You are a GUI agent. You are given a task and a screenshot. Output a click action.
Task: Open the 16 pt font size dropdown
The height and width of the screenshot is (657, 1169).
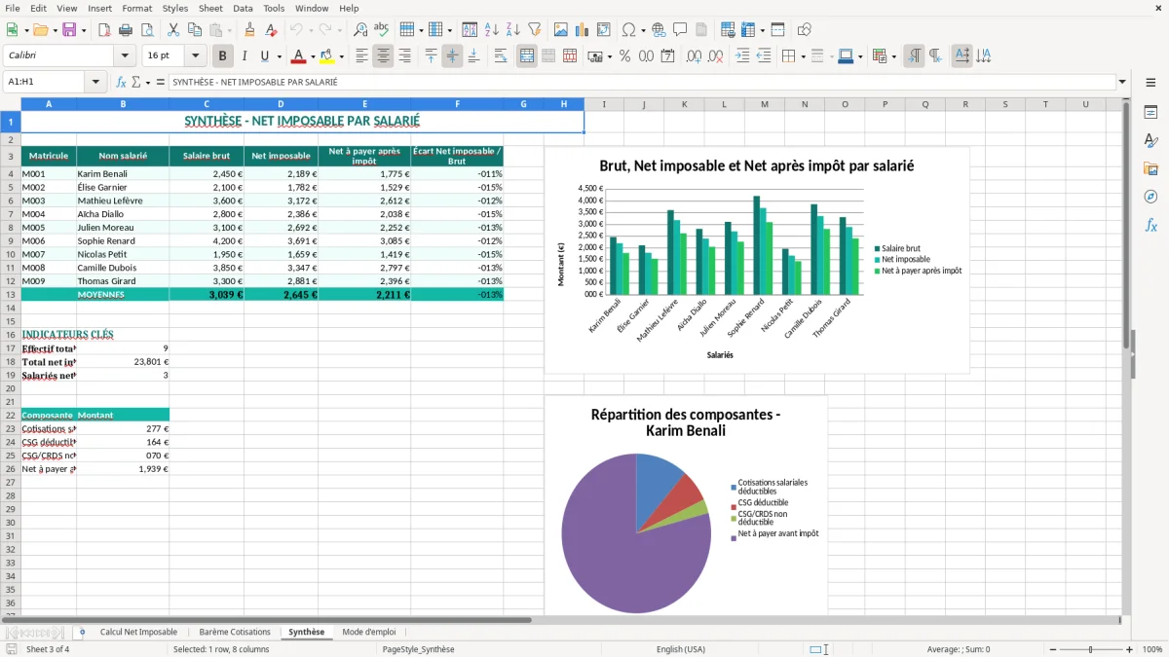196,56
